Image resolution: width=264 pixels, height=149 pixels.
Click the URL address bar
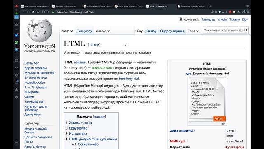pyautogui.click(x=75, y=12)
